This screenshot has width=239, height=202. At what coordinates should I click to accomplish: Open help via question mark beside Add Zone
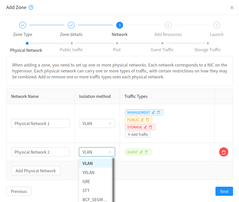coord(30,7)
